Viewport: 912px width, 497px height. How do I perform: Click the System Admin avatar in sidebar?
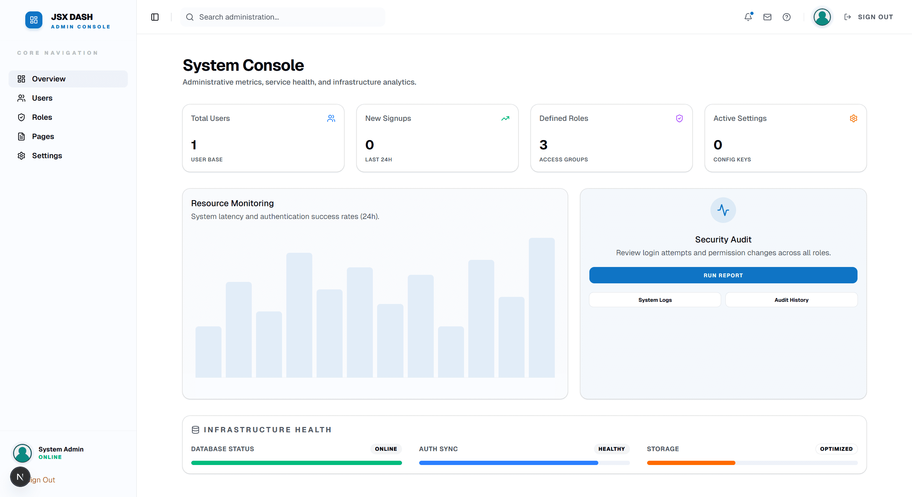pos(22,453)
